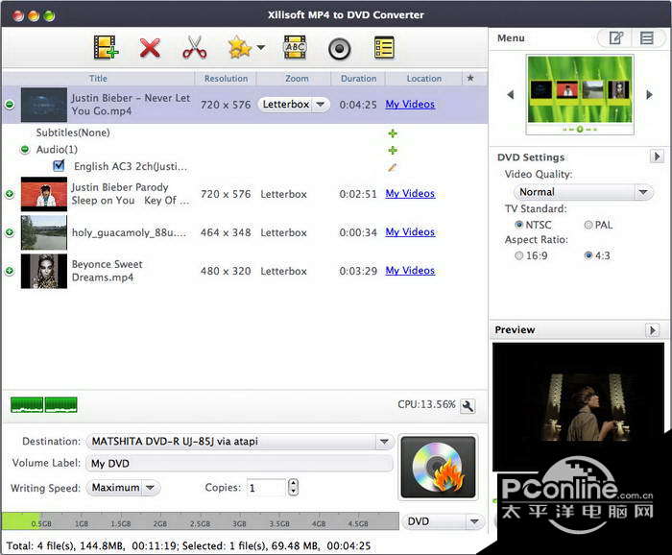Screen dimensions: 672x555
Task: Select the Never Let You Go video thumbnail
Action: click(44, 105)
